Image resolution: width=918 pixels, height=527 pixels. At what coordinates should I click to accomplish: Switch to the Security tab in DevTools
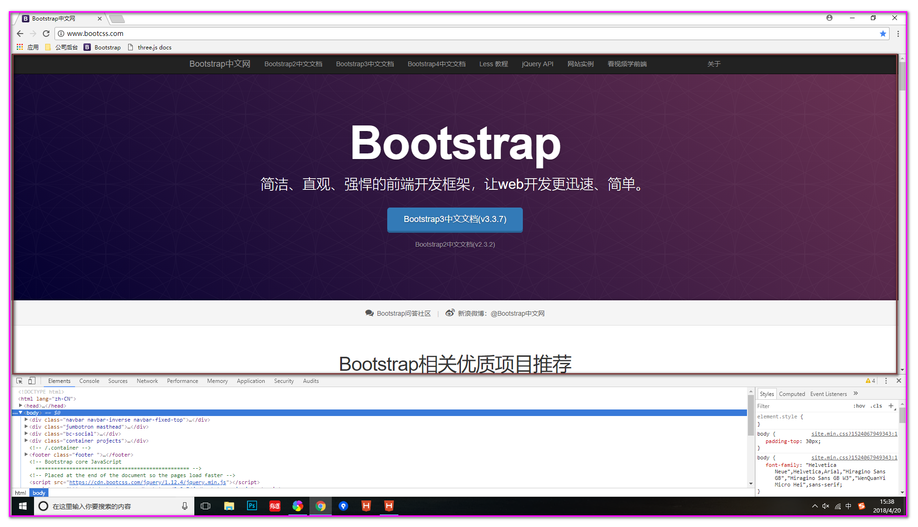[284, 381]
